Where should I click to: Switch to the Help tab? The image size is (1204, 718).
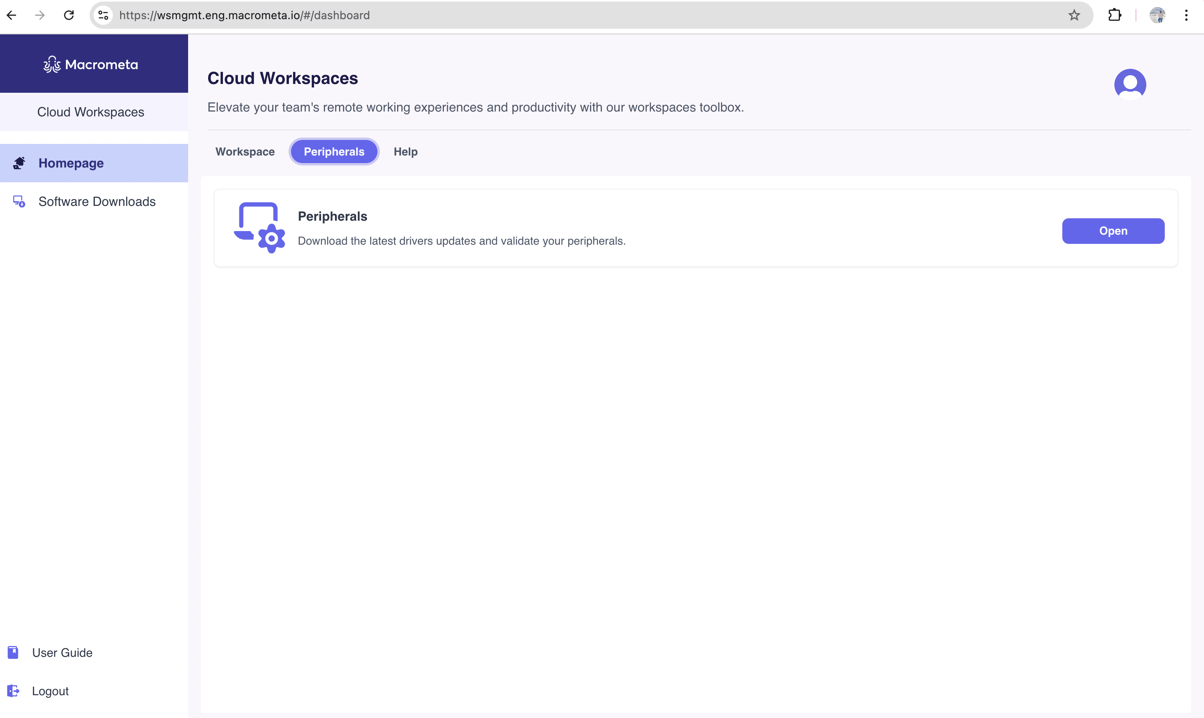pos(405,152)
